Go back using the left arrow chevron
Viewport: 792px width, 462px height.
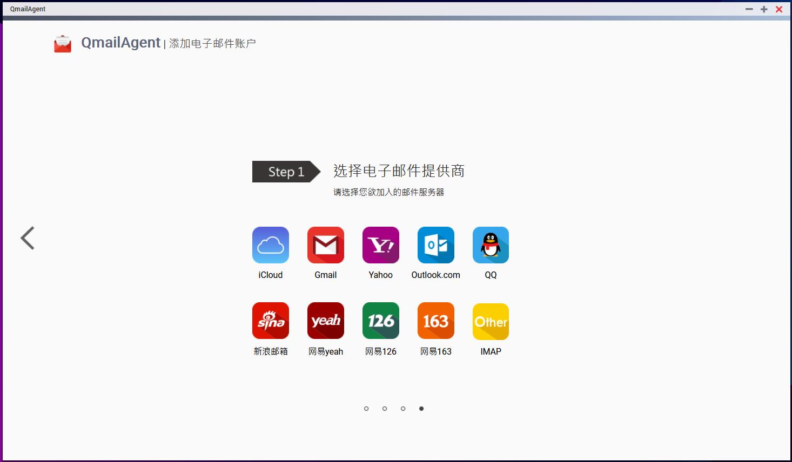point(28,238)
